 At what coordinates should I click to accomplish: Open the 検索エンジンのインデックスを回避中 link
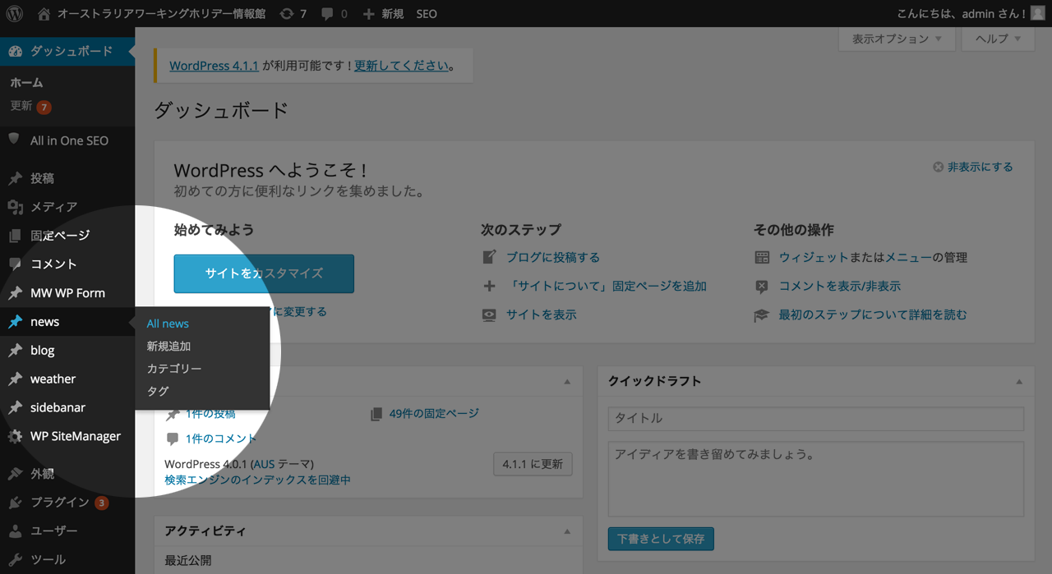pyautogui.click(x=258, y=480)
